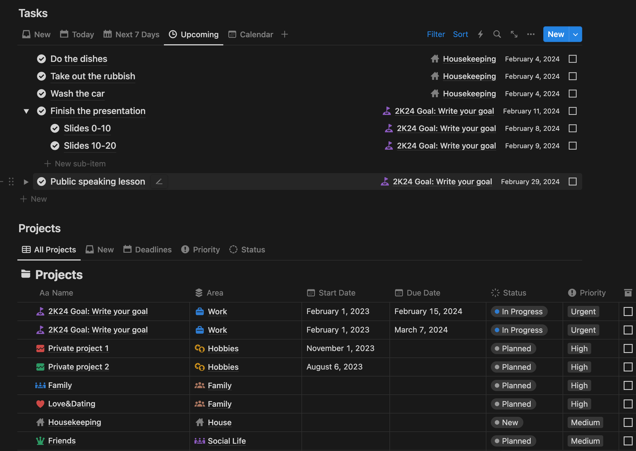Check the Housekeeping project row checkbox
The height and width of the screenshot is (451, 636).
tap(628, 422)
